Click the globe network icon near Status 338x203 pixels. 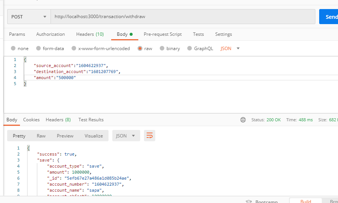[243, 120]
